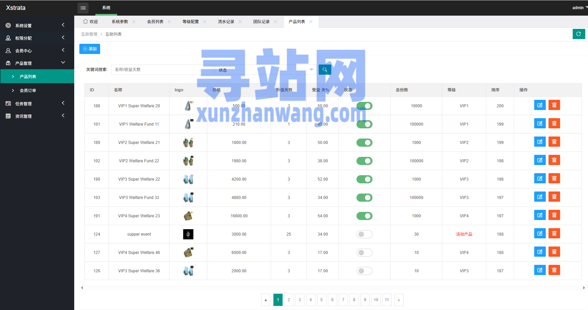Go to page 2 in pagination

pos(289,300)
